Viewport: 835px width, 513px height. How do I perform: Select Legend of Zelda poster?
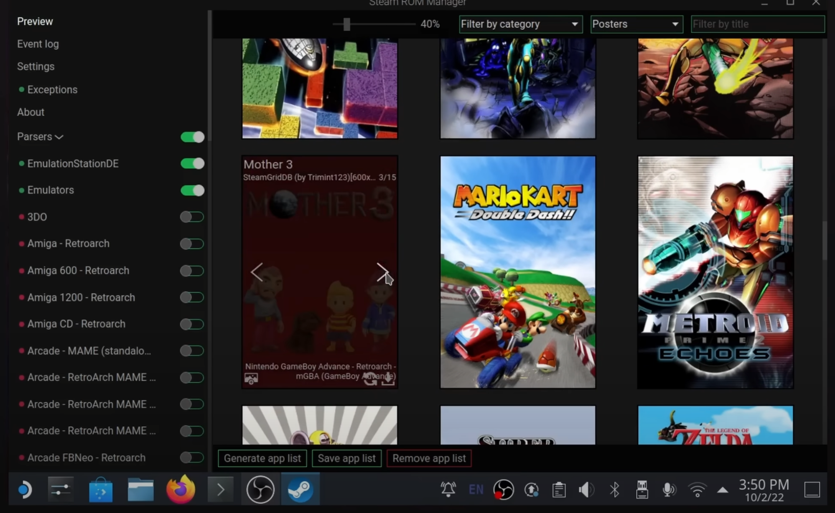715,425
